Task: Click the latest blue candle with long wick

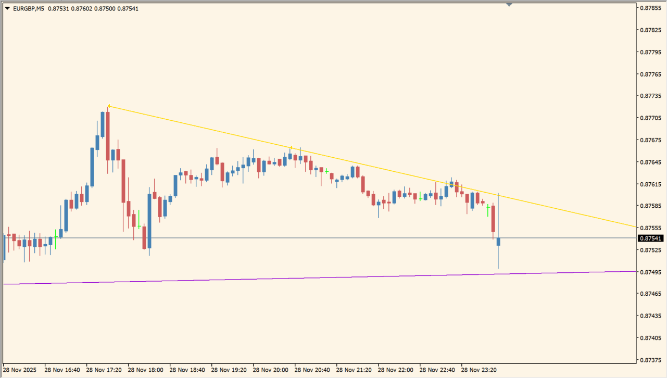Action: click(498, 242)
